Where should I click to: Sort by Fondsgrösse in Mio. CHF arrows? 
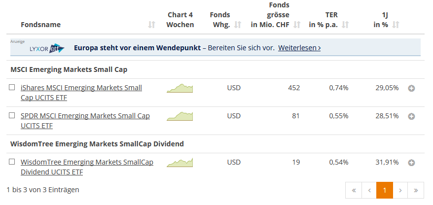pos(297,25)
